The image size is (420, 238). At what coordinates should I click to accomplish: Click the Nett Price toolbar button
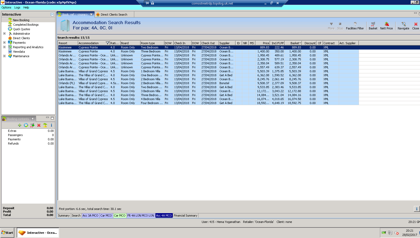click(386, 26)
